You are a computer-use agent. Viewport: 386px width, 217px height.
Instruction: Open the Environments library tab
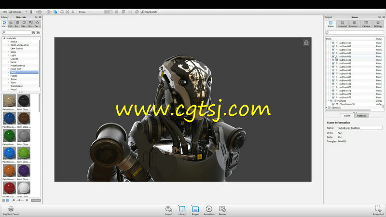17,24
